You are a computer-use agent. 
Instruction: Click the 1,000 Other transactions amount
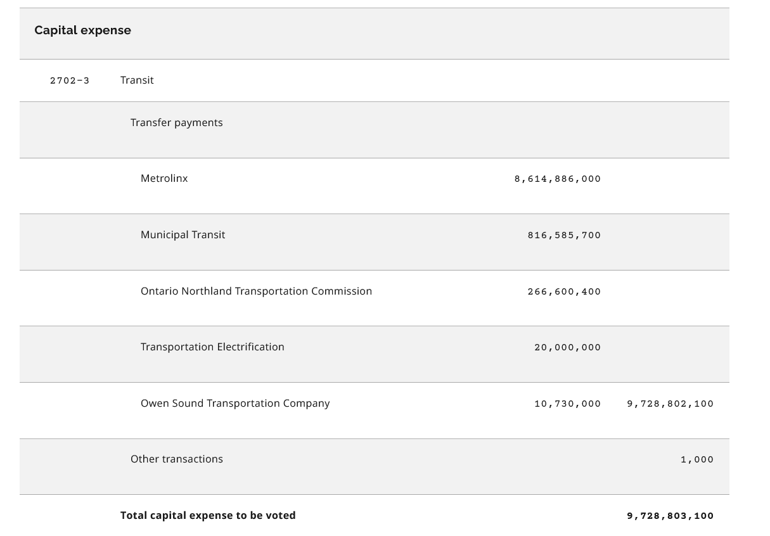coord(696,460)
